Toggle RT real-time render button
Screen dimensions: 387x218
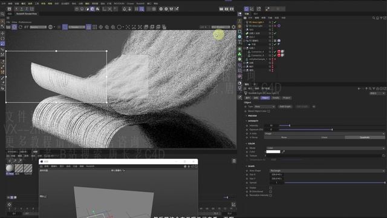click(x=26, y=27)
